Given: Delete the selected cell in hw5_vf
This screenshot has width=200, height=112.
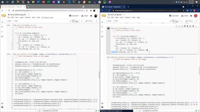Looking at the screenshot, I should coord(193,26).
